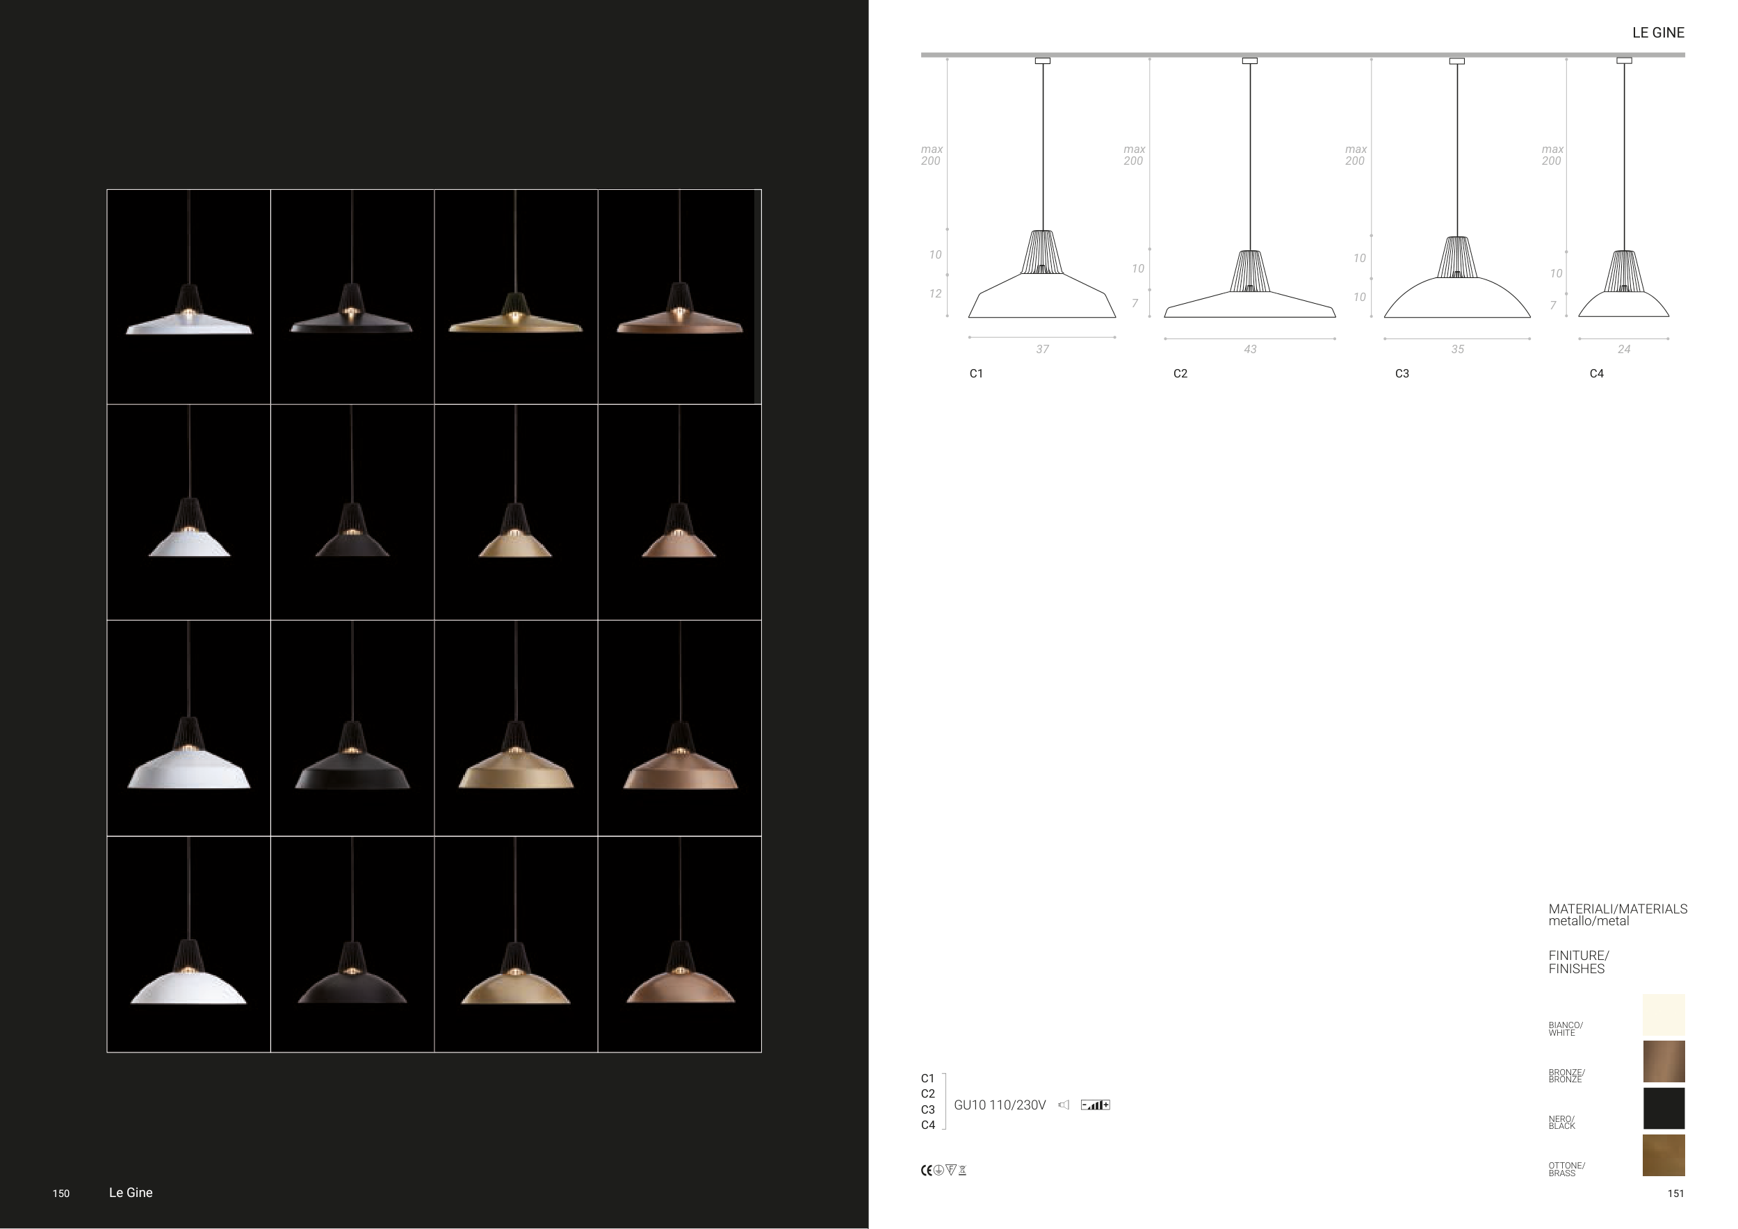Click the crossed-out bin WEEE icon
The image size is (1738, 1229).
pyautogui.click(x=963, y=1171)
